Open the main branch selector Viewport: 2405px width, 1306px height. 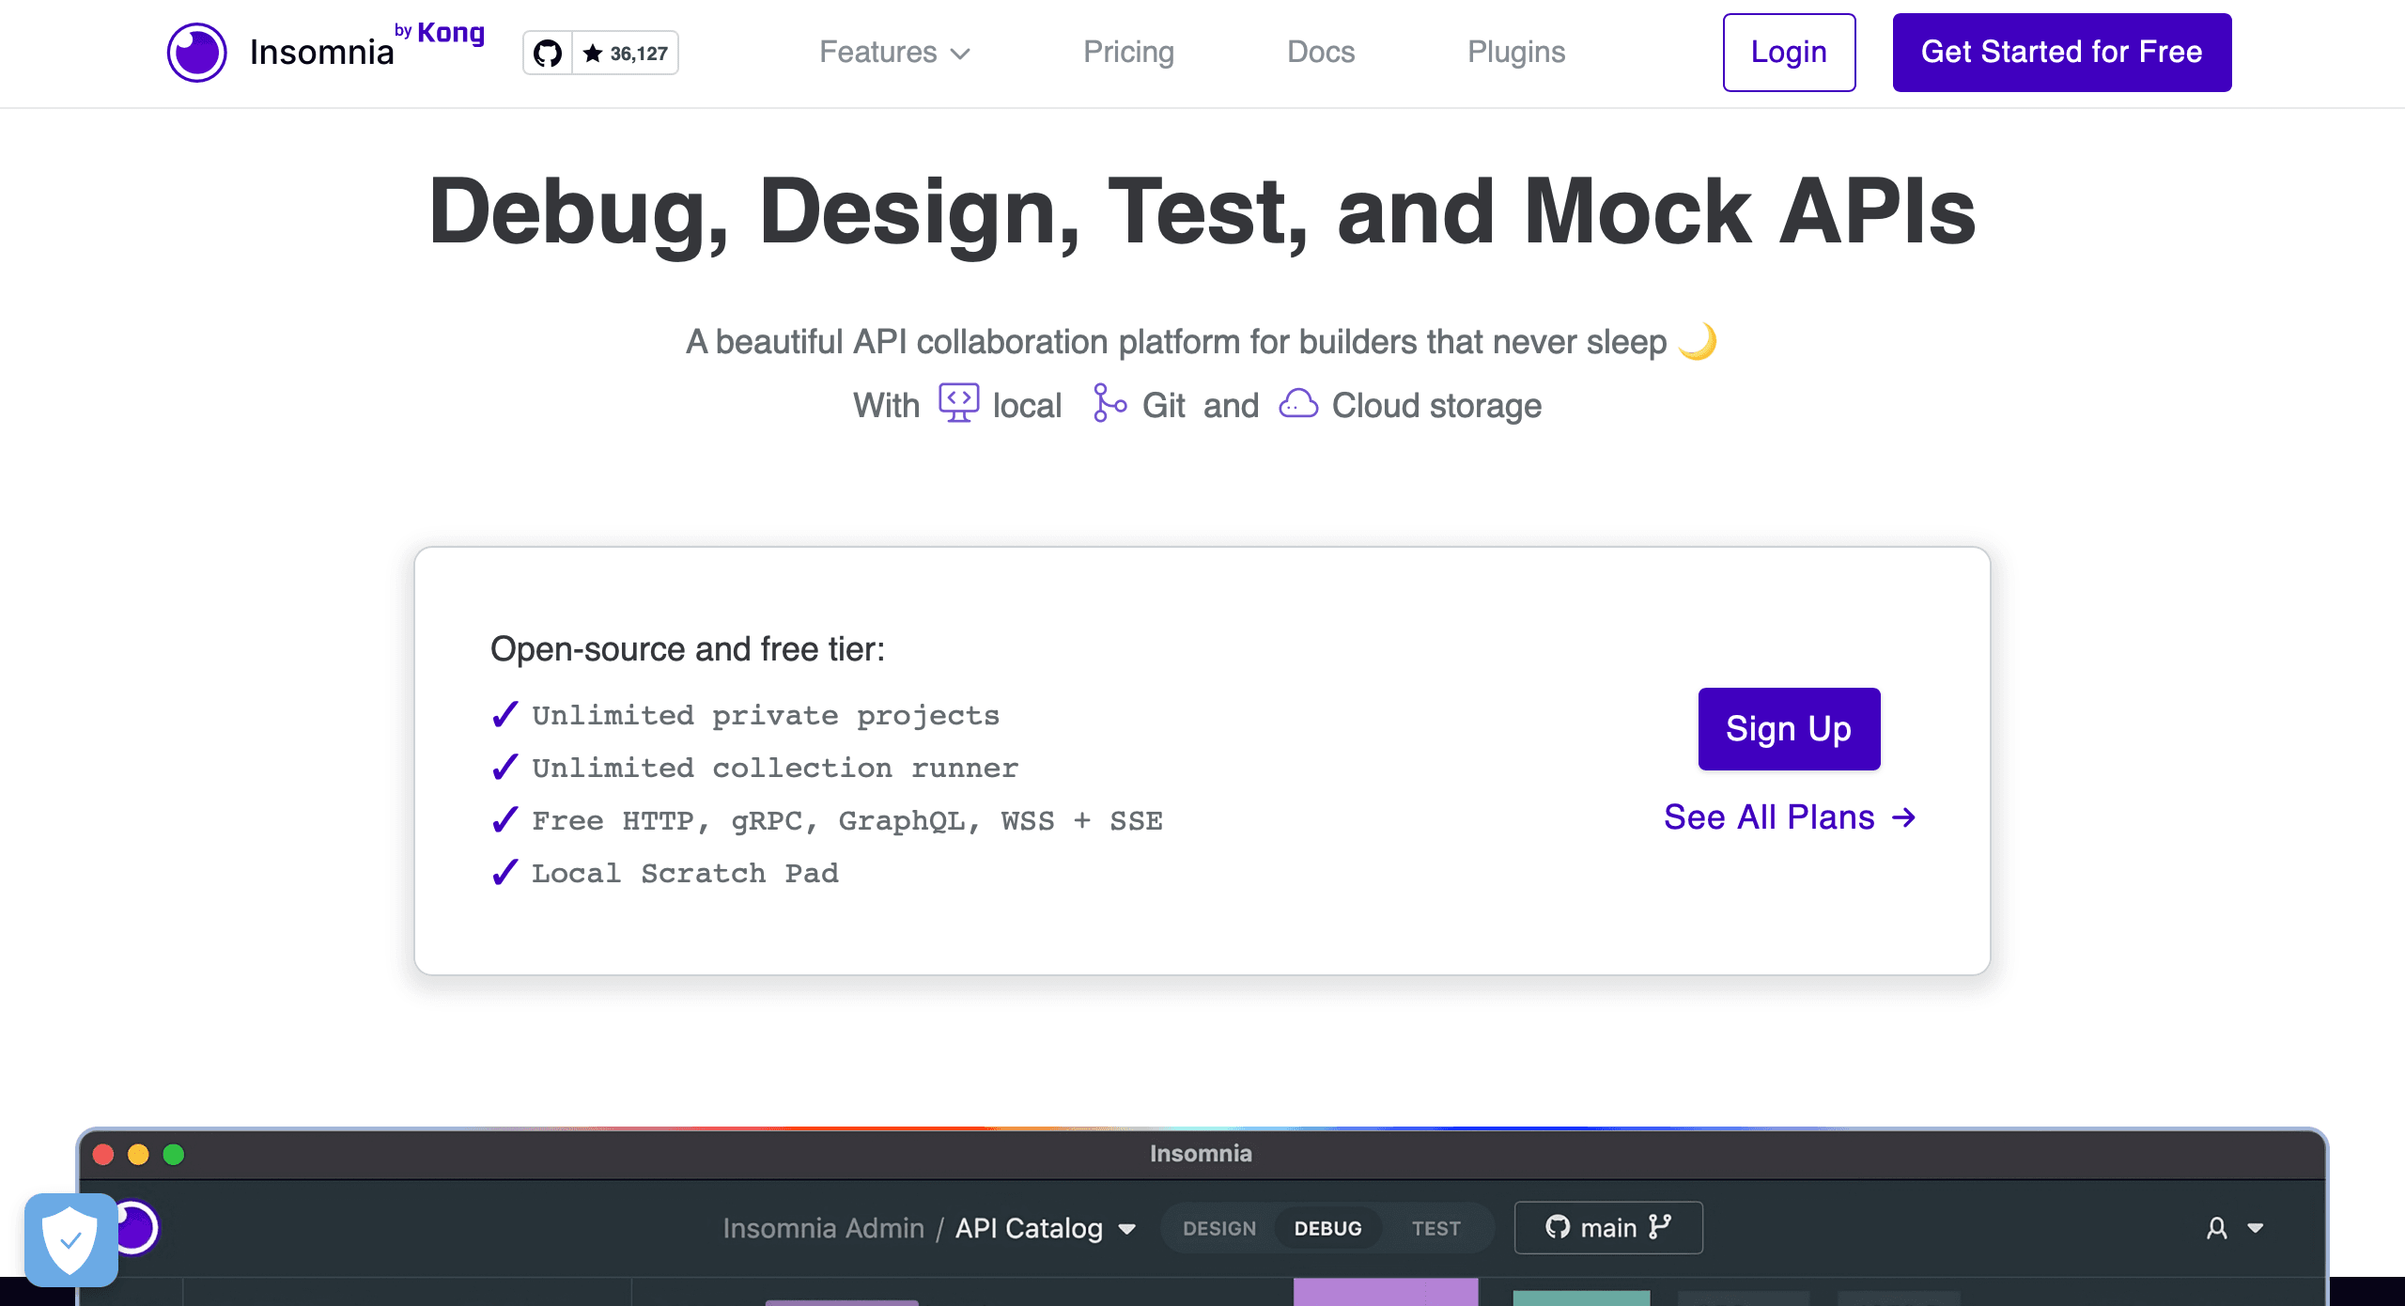(1608, 1227)
